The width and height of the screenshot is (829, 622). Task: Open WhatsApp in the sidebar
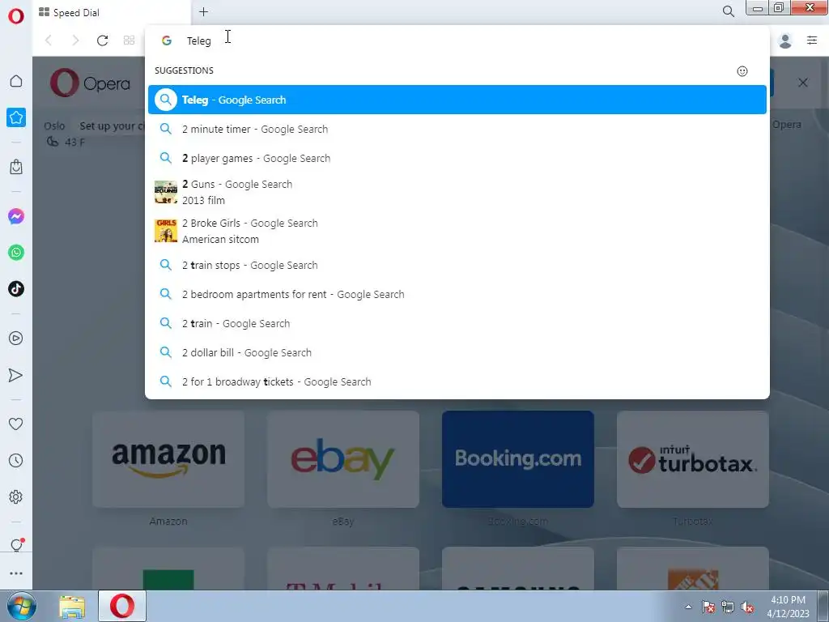(16, 253)
